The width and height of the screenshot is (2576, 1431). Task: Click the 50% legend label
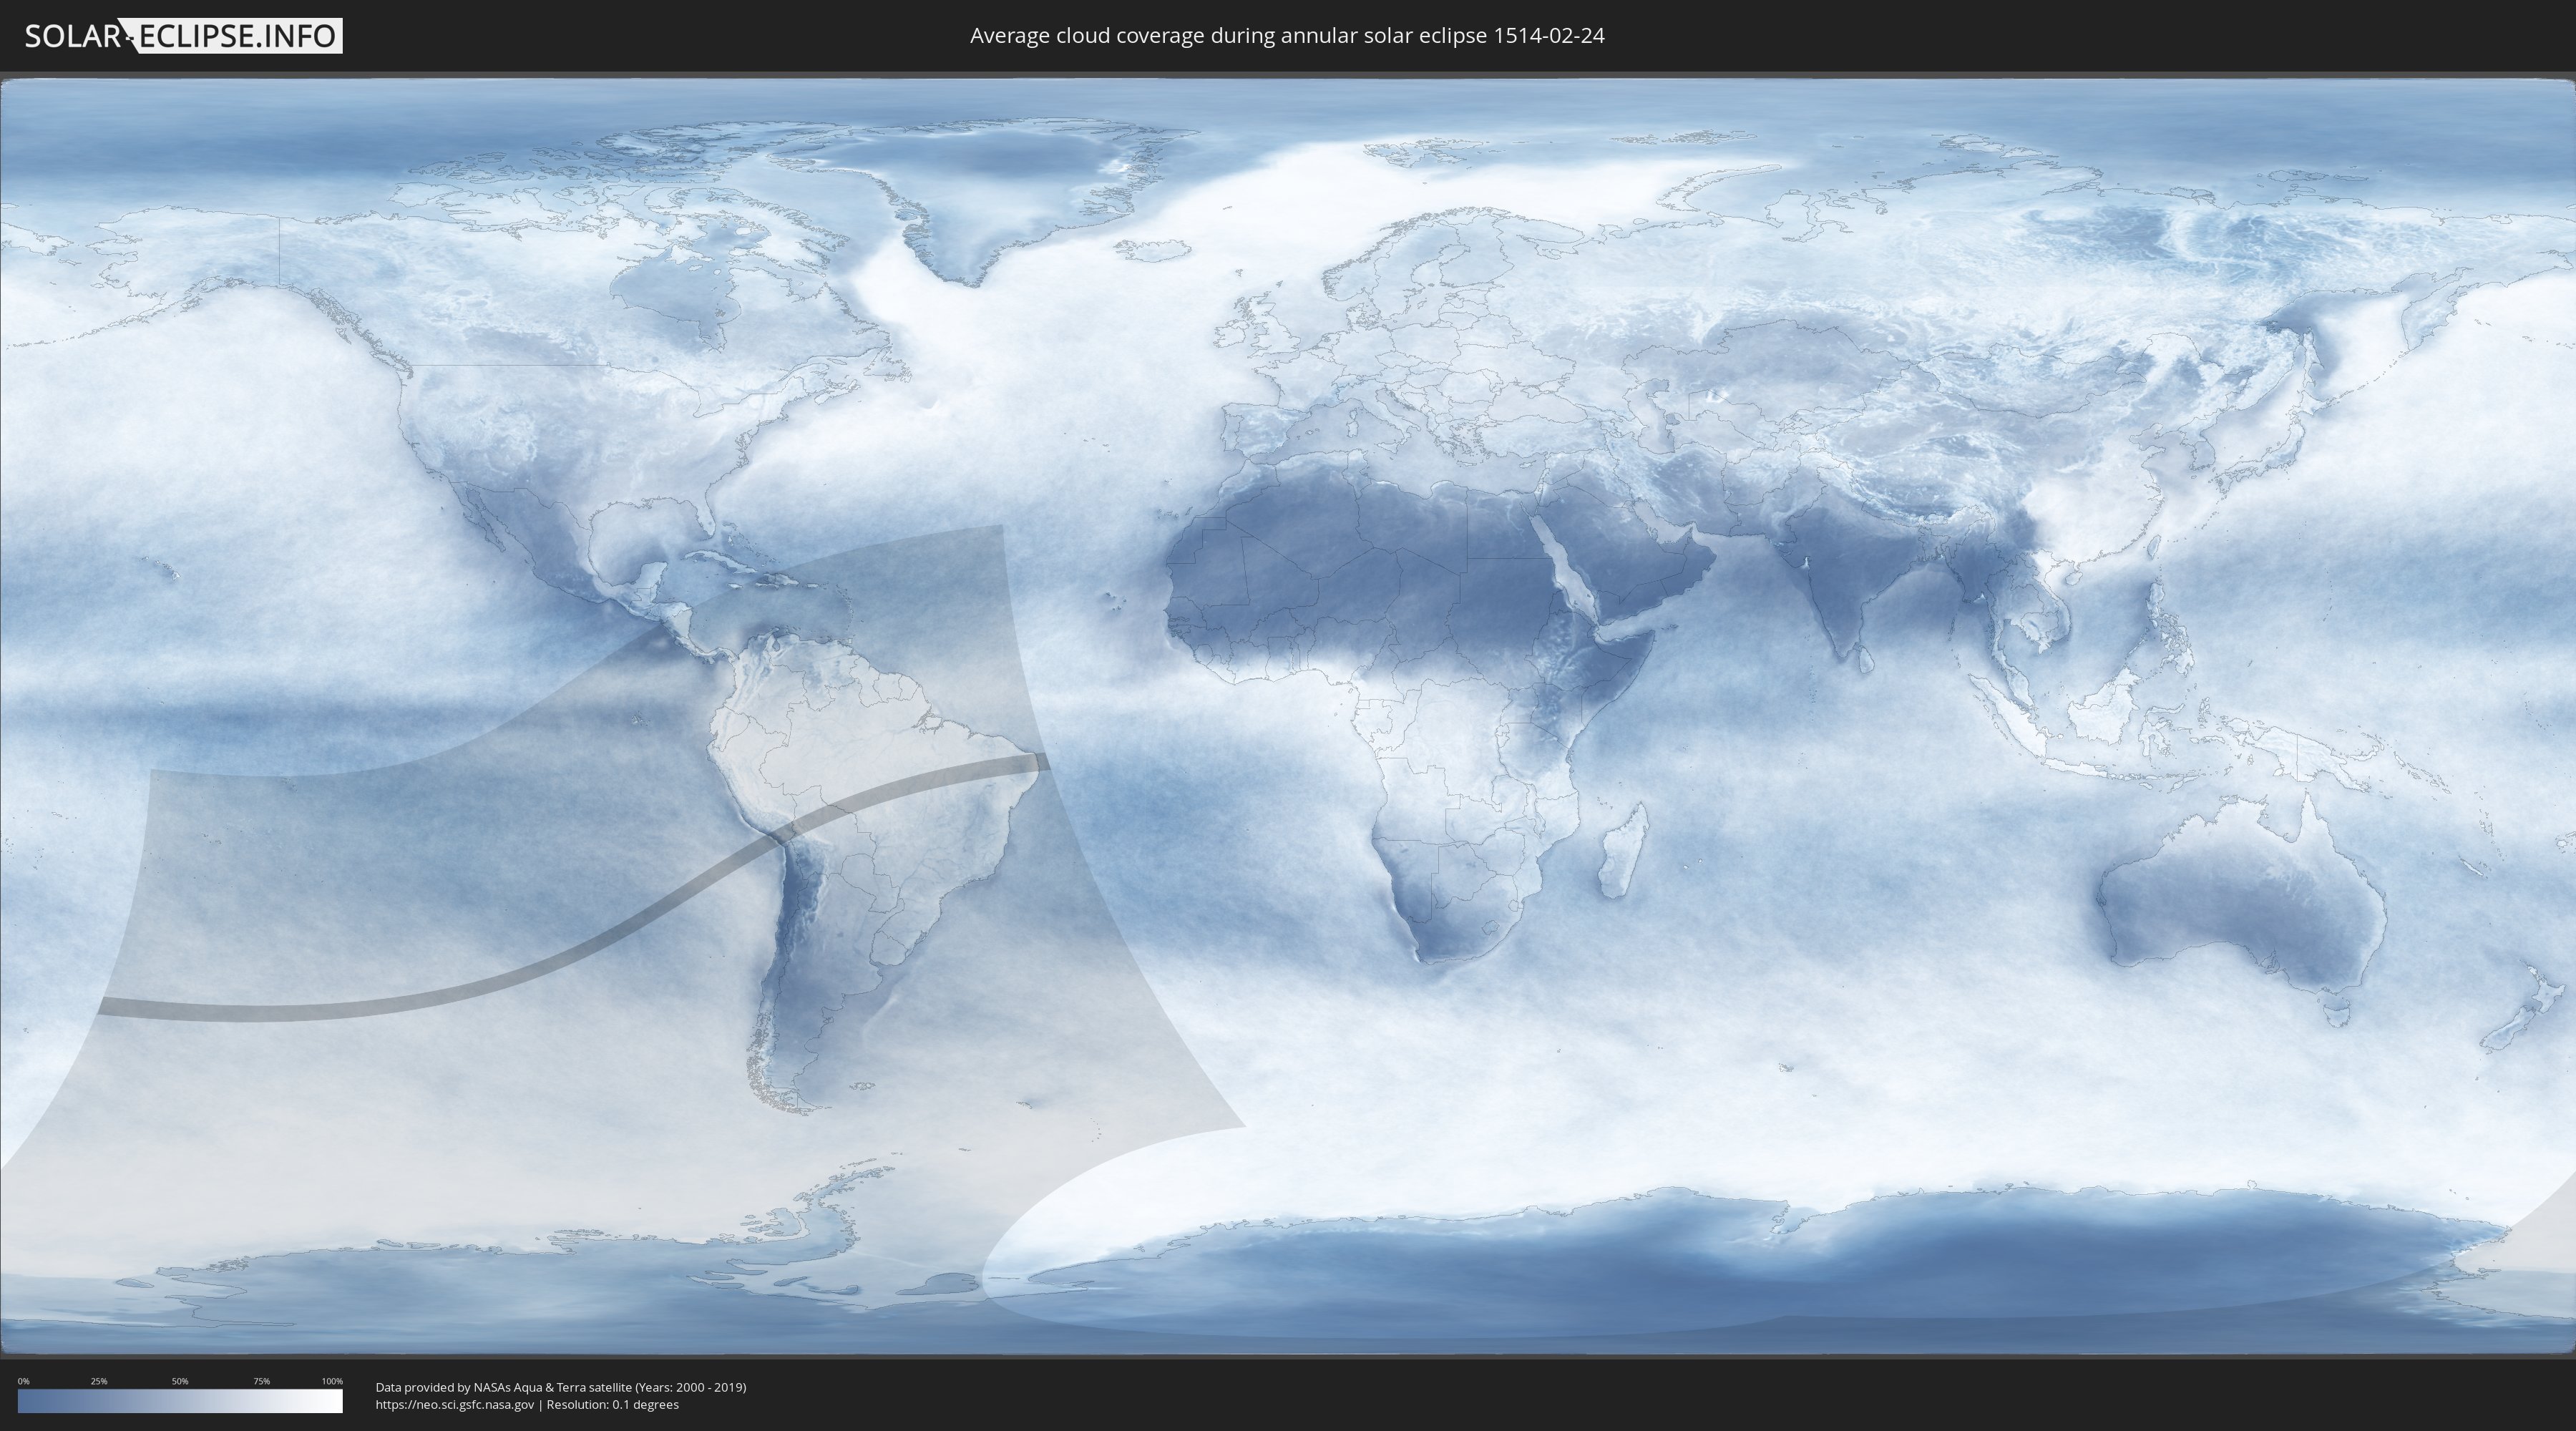[x=180, y=1381]
